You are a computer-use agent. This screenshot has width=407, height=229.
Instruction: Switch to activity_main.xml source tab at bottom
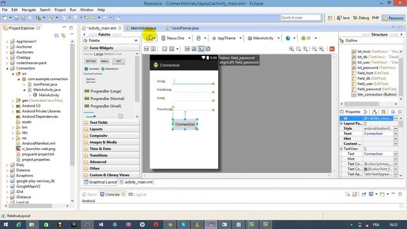[x=137, y=183]
